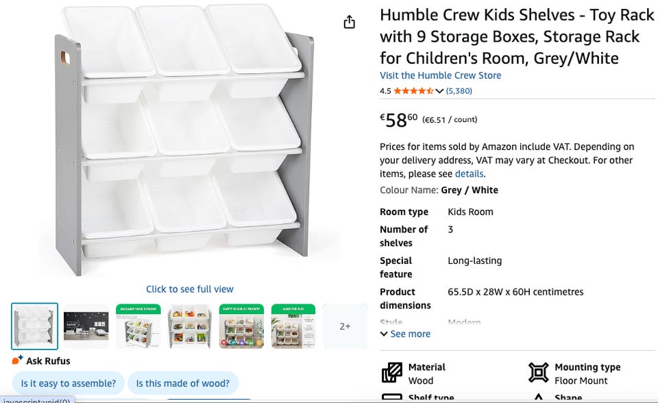Screen dimensions: 658x403
Task: Ask Rufus "Is it easy to assemble?"
Action: (68, 384)
